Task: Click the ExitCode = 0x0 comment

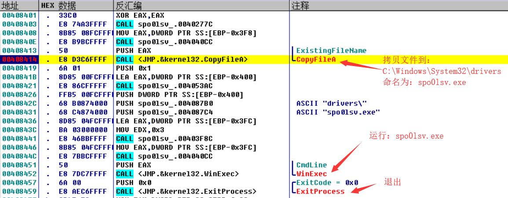Action: (327, 183)
